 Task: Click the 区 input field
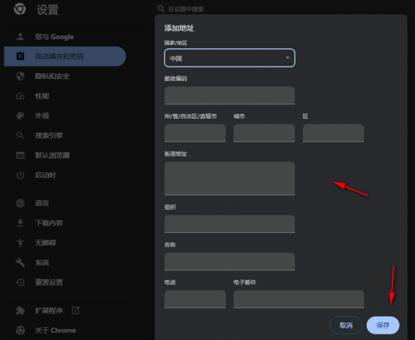(x=333, y=133)
